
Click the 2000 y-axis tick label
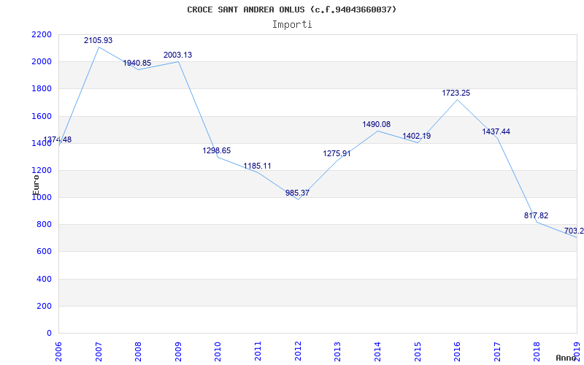click(42, 62)
